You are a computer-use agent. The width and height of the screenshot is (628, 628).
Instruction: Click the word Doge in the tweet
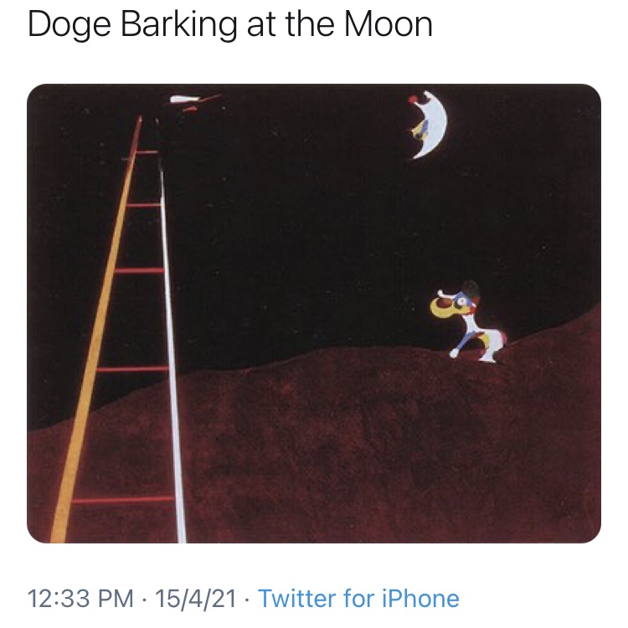coord(65,26)
